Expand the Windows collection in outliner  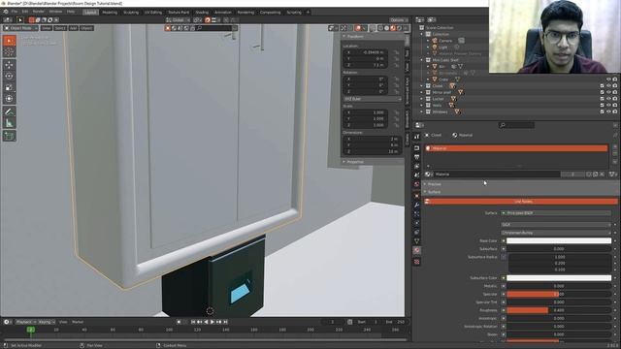coord(422,111)
